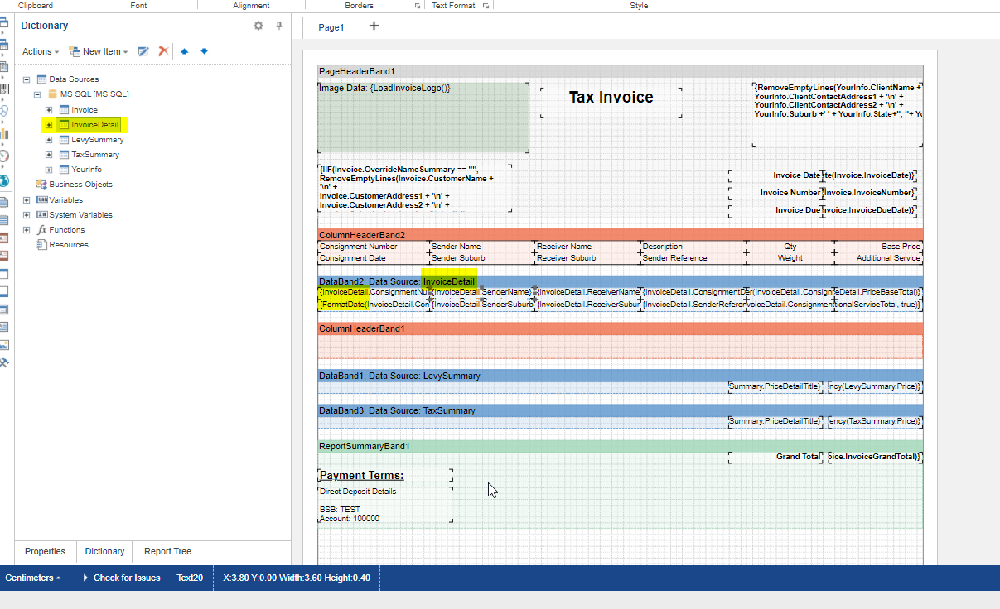The width and height of the screenshot is (1000, 609).
Task: Expand the LevySummary data source
Action: coord(49,140)
